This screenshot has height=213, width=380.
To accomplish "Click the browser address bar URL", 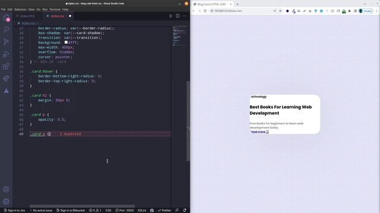I will pos(228,11).
